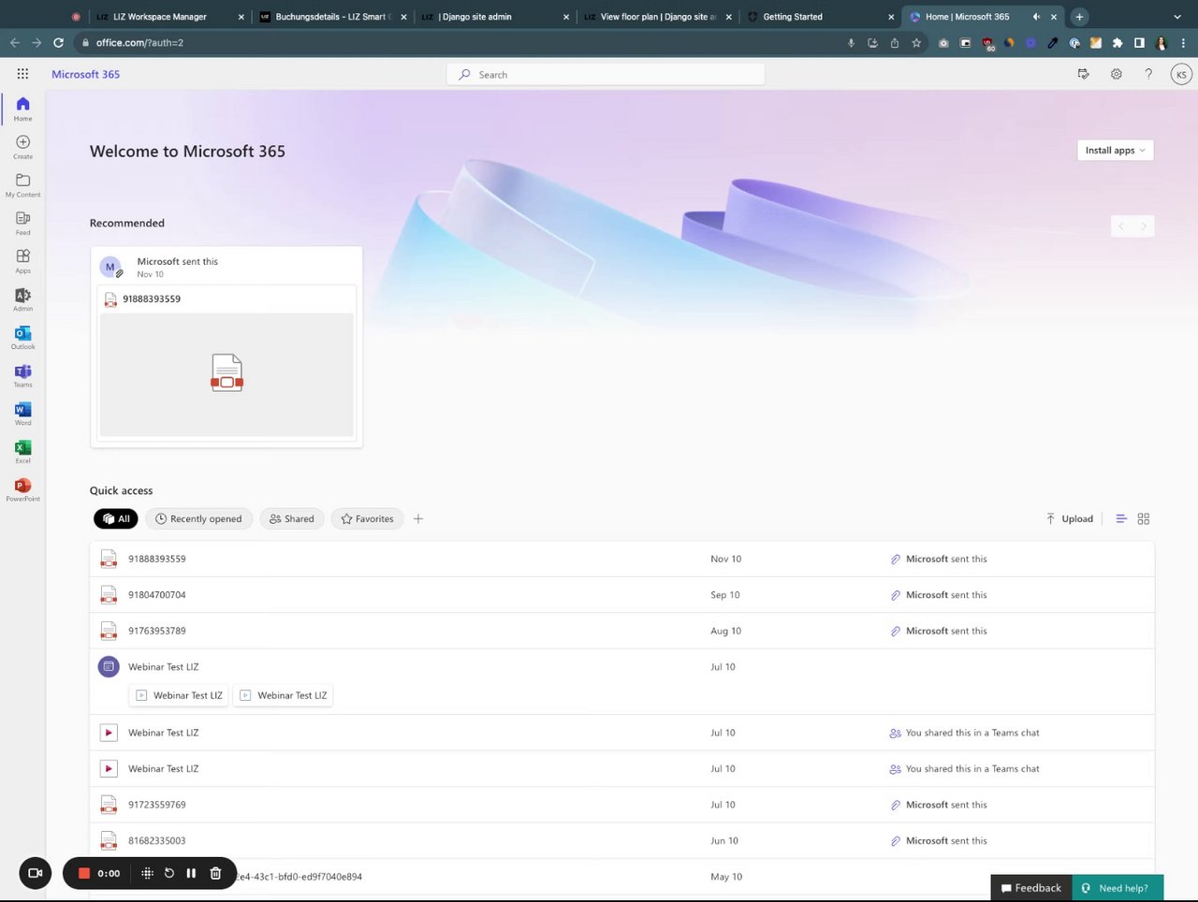Screen dimensions: 1198x902
Task: Open the Microsoft 365 app launcher grid
Action: click(x=22, y=74)
